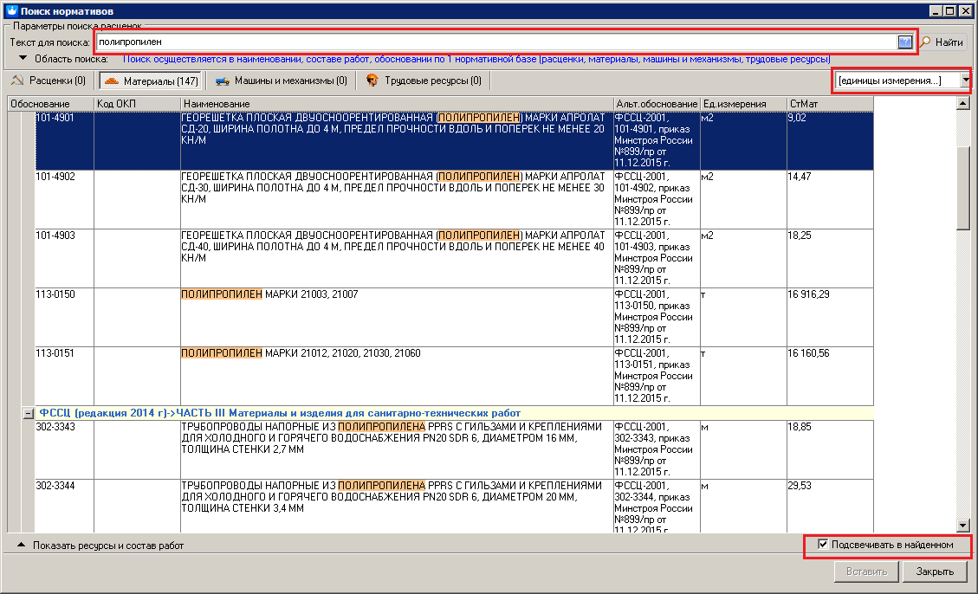
Task: Click the Трудовые ресурсы tab worker icon
Action: click(x=372, y=81)
